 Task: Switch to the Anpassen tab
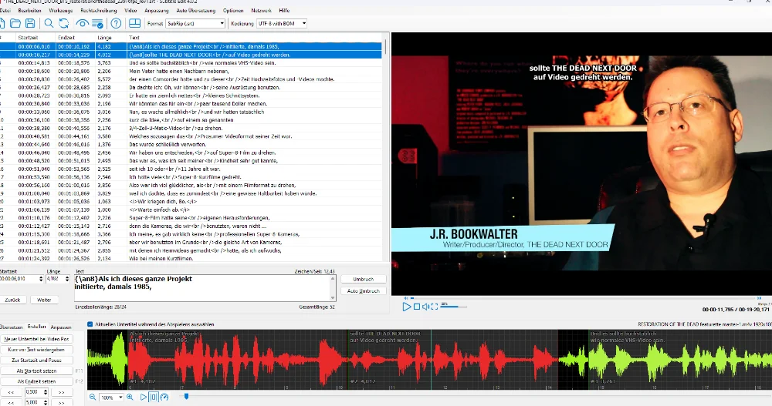pos(61,327)
